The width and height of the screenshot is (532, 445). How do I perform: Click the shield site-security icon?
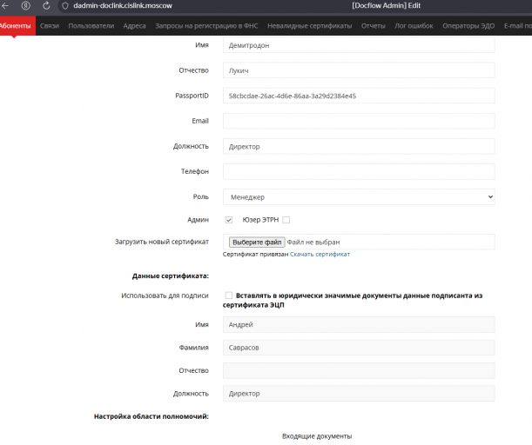click(x=65, y=6)
